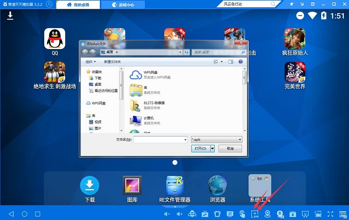Click the rotate screen icon in bottom toolbar
Image resolution: width=349 pixels, height=220 pixels.
[x=318, y=214]
